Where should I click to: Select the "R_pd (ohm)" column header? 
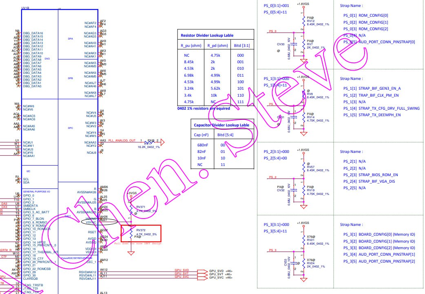(x=218, y=46)
